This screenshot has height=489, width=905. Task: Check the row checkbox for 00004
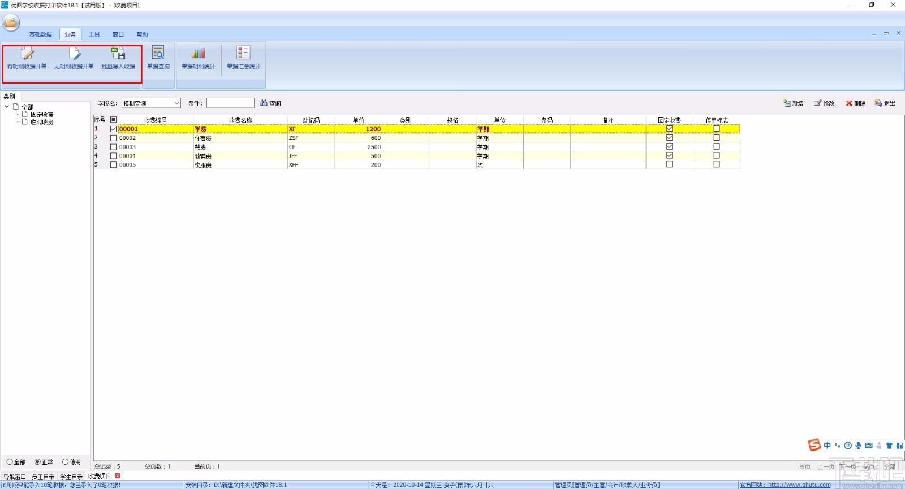113,156
